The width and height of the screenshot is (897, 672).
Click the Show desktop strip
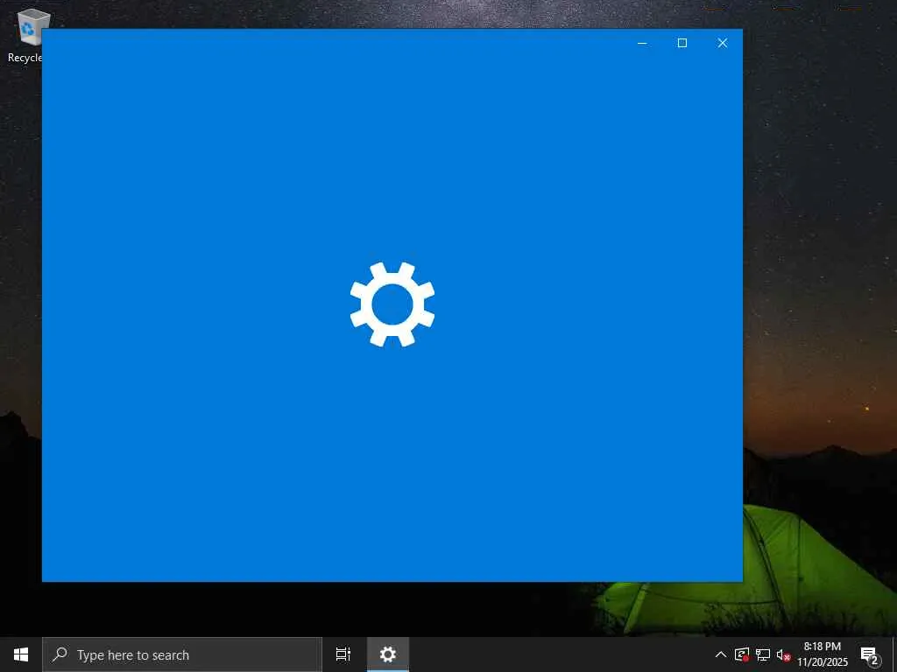click(x=894, y=654)
